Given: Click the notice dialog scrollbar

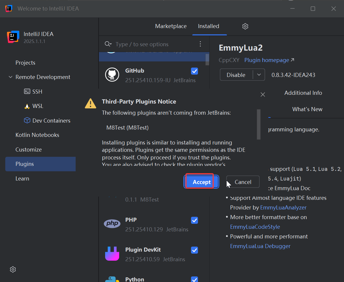Looking at the screenshot, I should [x=258, y=124].
